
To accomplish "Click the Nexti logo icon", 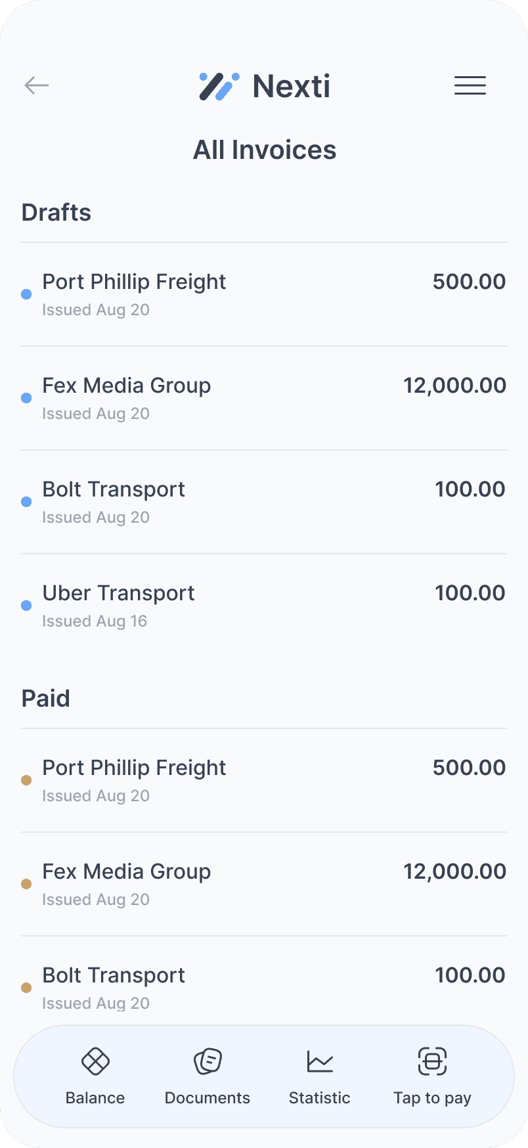I will click(x=219, y=86).
